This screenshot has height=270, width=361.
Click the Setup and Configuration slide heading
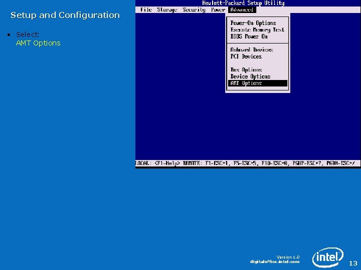pos(65,15)
